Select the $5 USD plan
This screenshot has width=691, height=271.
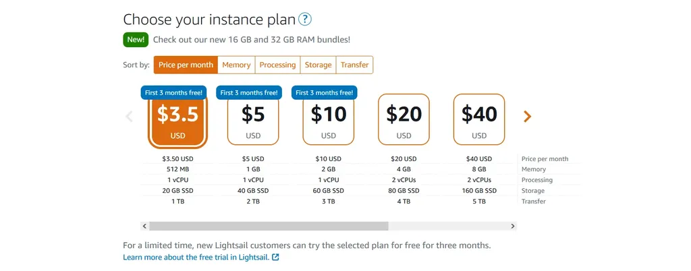[253, 119]
